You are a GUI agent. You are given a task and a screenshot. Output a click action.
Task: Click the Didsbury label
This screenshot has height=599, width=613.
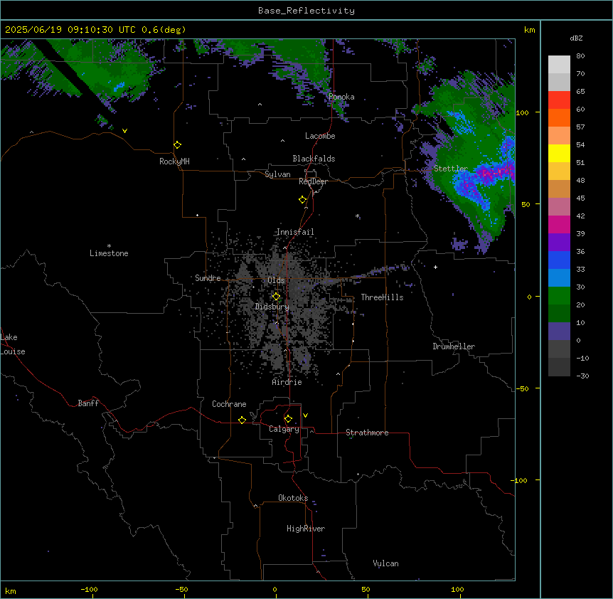[x=272, y=307]
